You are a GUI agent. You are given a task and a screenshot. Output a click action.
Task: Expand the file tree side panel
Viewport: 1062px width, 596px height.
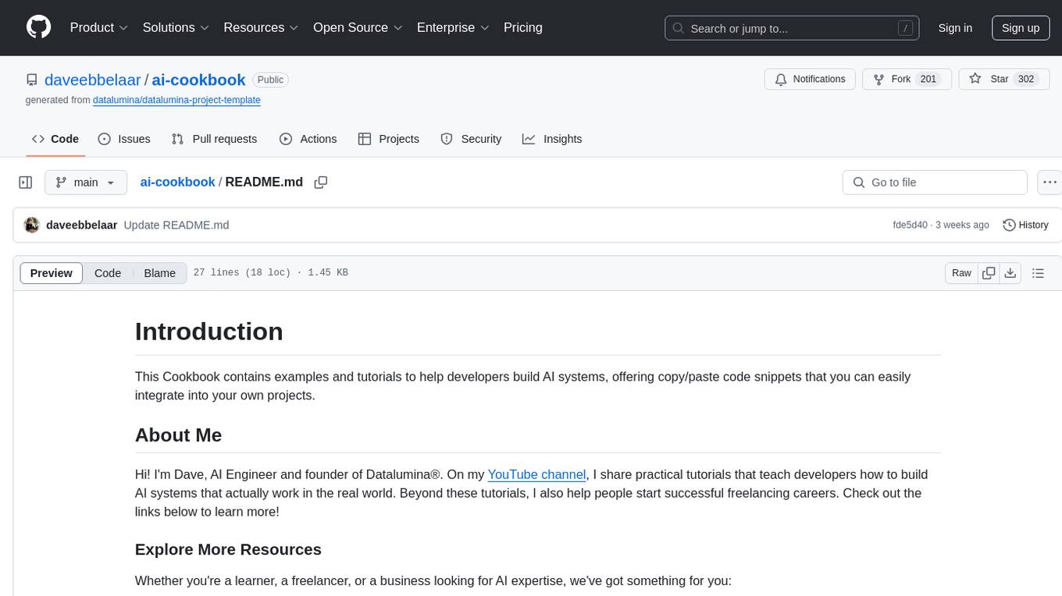coord(26,183)
